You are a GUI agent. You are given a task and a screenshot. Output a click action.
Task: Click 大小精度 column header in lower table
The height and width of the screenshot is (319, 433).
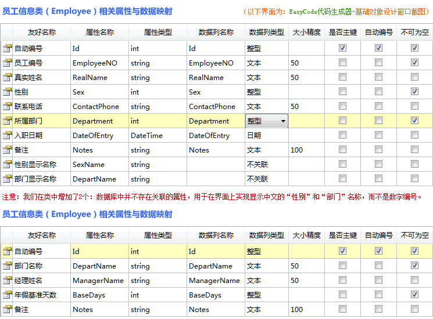point(306,235)
